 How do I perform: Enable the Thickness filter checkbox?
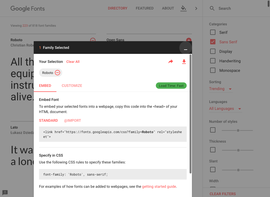point(213,150)
